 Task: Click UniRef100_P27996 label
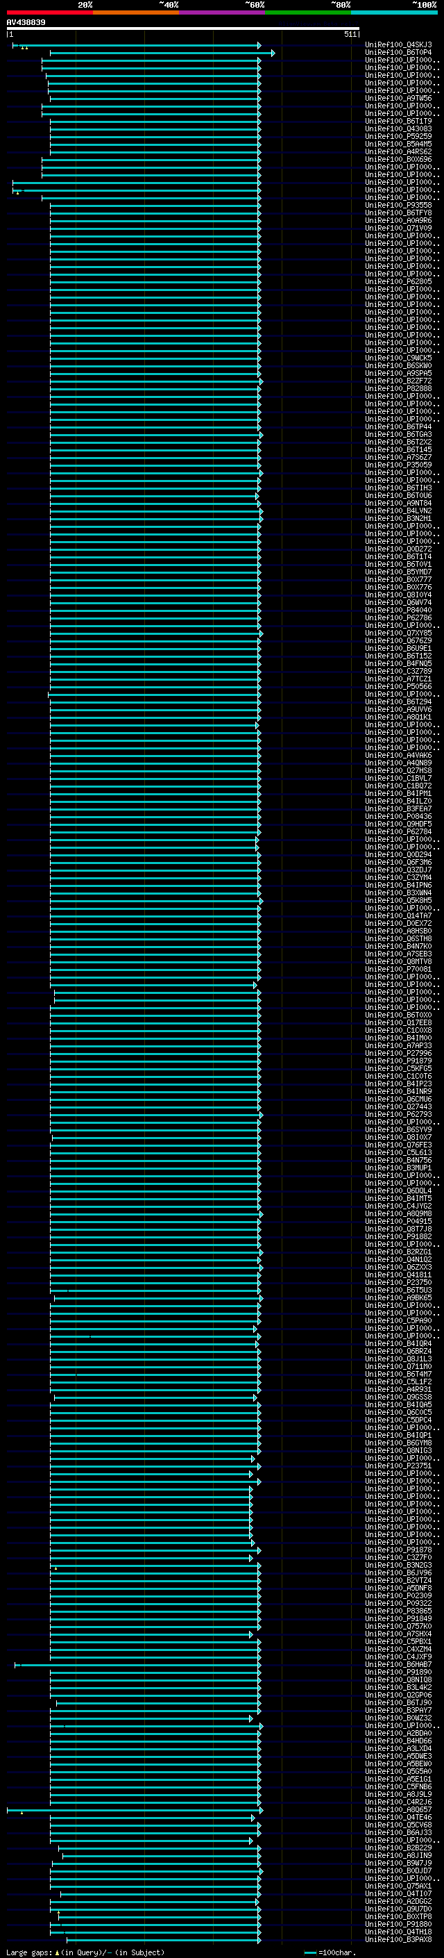tap(398, 1054)
